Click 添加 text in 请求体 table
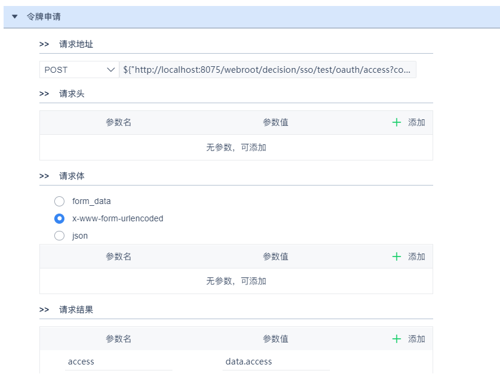Image resolution: width=500 pixels, height=383 pixels. click(x=416, y=257)
